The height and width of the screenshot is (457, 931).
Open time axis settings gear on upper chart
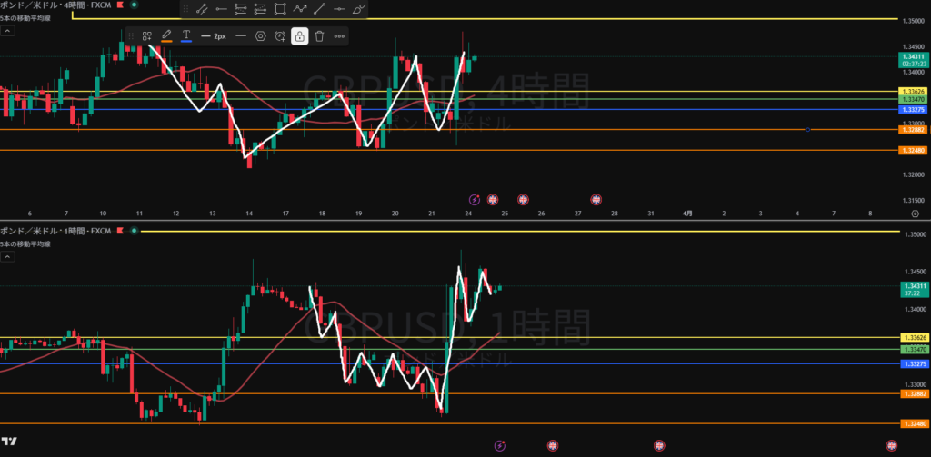tap(914, 213)
